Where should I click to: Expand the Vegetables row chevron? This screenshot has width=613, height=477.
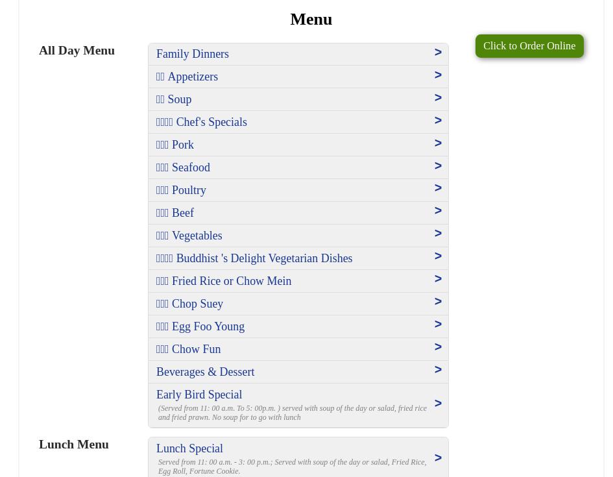point(438,234)
